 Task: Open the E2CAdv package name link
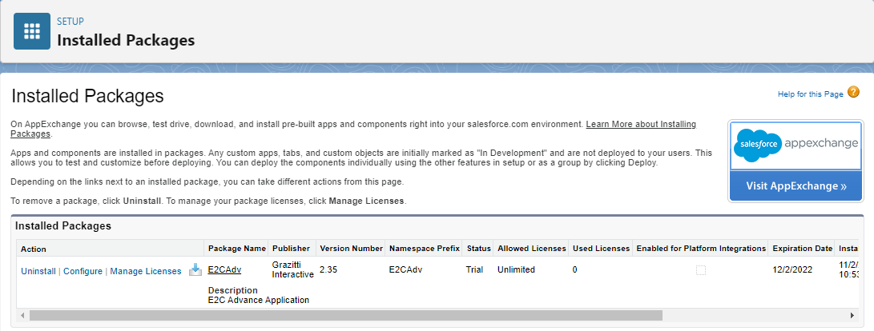(x=224, y=269)
